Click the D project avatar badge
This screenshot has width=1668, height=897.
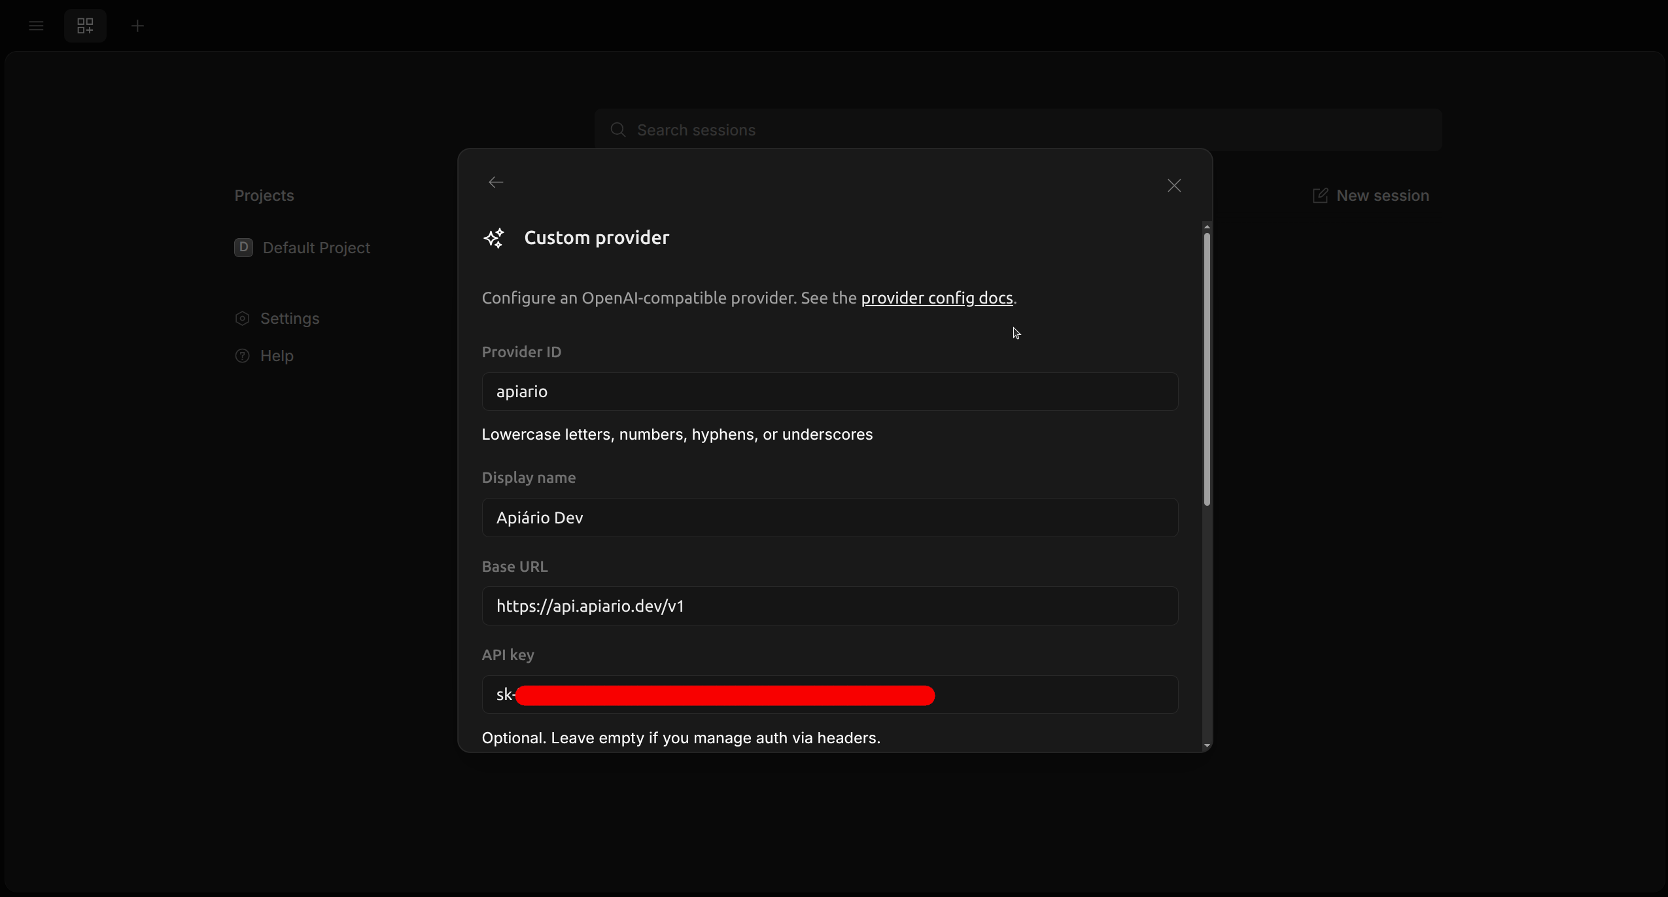point(243,247)
